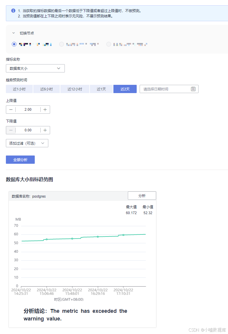
Task: Select the 近1天 time range tab
Action: click(101, 89)
